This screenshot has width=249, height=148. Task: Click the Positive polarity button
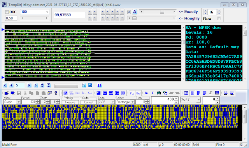(70, 102)
